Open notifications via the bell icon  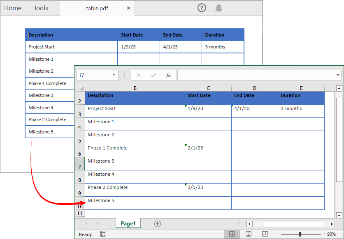218,8
